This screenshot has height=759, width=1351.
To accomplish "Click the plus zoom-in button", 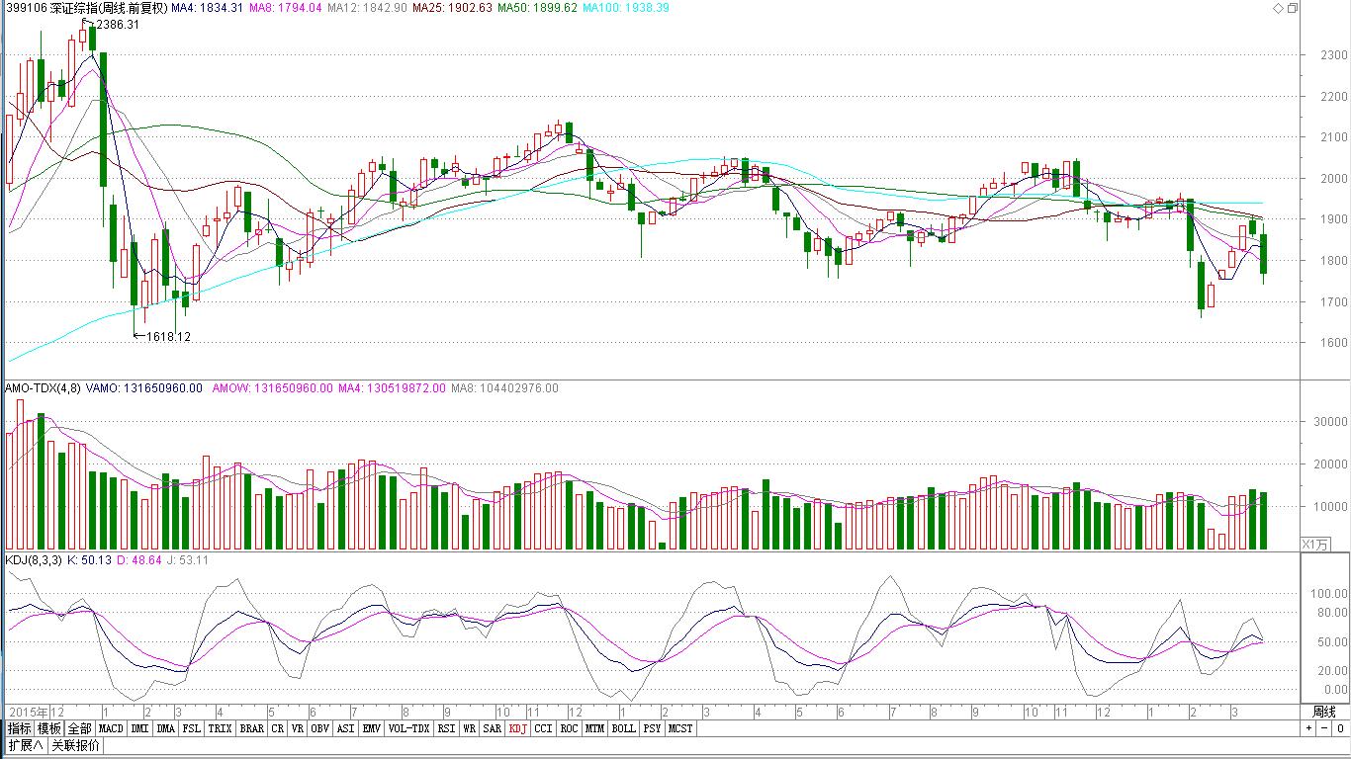I will click(x=1308, y=728).
